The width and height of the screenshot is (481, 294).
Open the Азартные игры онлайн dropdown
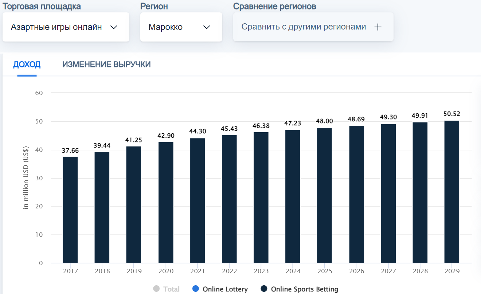pyautogui.click(x=66, y=27)
